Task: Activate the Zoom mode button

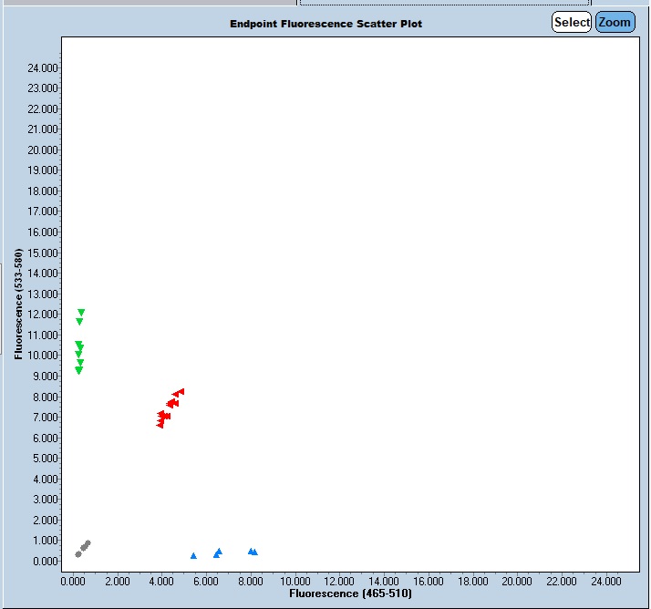Action: click(x=615, y=22)
